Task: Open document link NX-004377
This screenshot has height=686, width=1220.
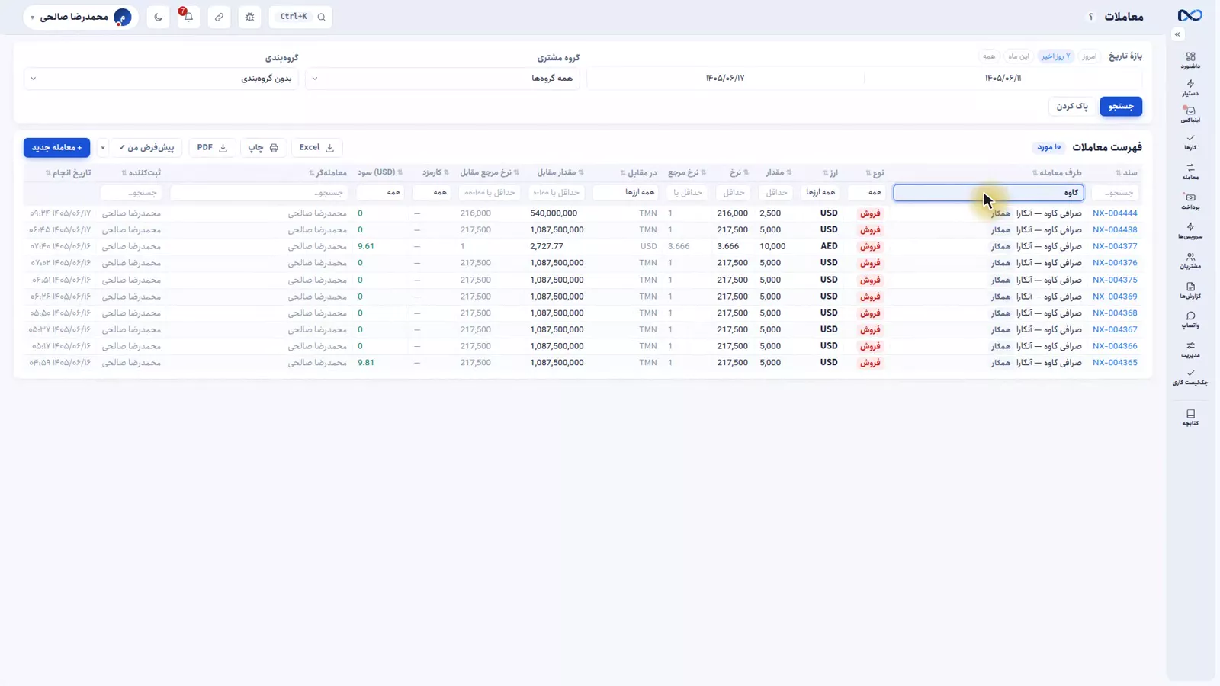Action: [x=1115, y=246]
